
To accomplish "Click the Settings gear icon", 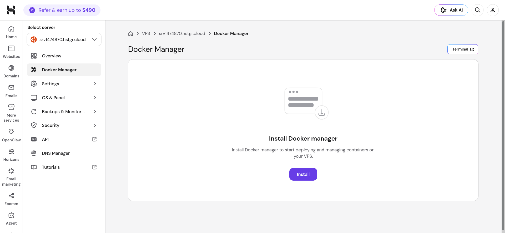I will pos(34,84).
